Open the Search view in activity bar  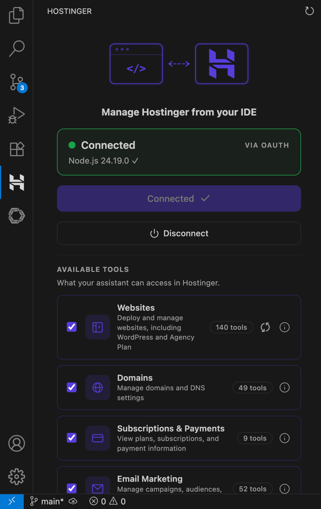(16, 48)
